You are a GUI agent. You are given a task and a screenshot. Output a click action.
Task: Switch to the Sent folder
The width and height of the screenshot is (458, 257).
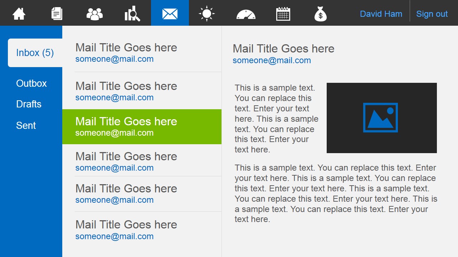pos(26,125)
